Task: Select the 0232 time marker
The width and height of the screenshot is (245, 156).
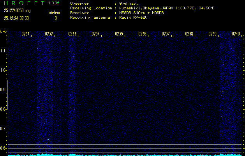Action: coord(49,34)
